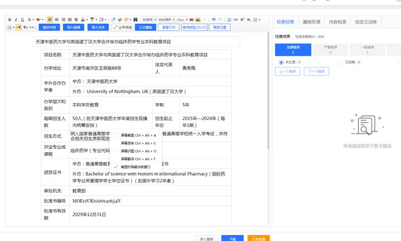Go to the next error
This screenshot has width=401, height=241.
click(316, 72)
